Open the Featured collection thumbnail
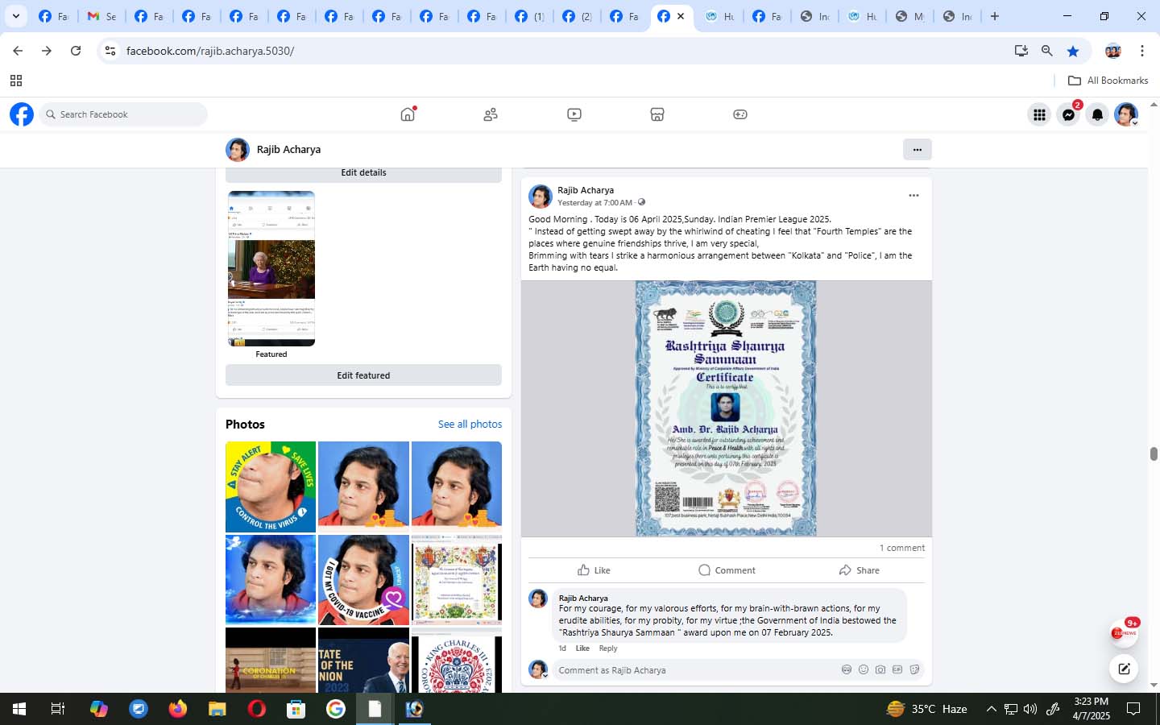This screenshot has height=725, width=1160. coord(271,268)
